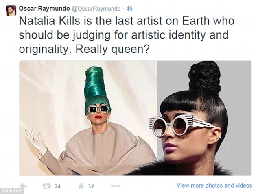Click the braided black hair bun

click(205, 78)
